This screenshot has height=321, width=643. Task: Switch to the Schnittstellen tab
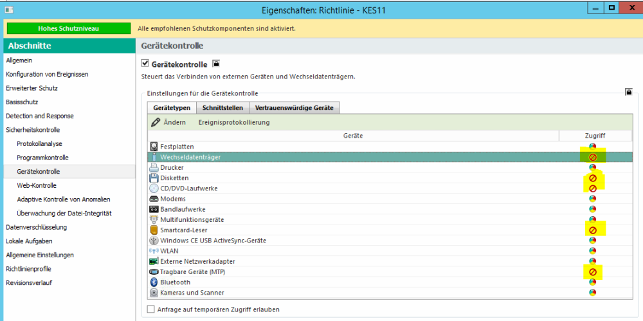(222, 108)
